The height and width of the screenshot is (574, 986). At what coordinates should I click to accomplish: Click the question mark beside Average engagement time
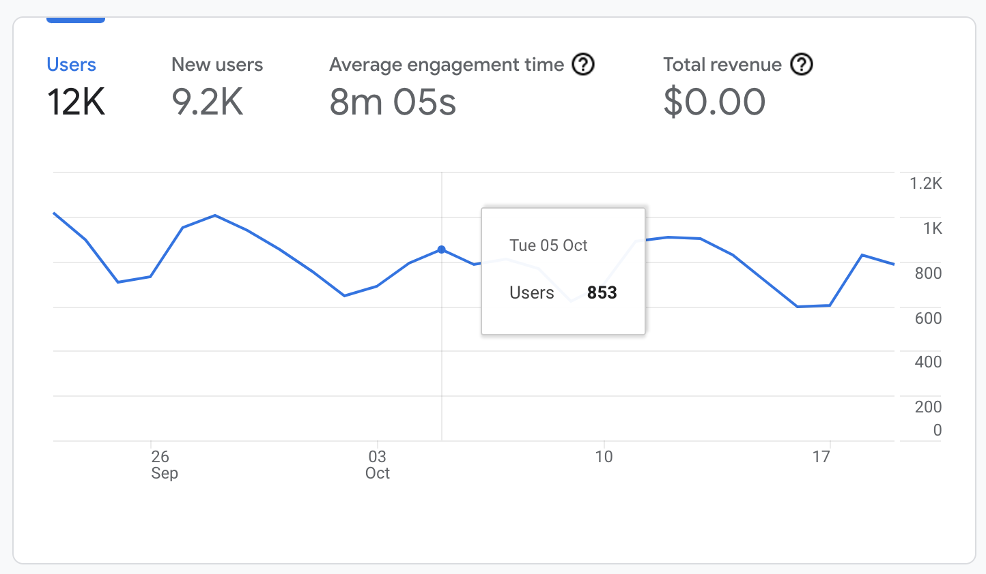[583, 64]
